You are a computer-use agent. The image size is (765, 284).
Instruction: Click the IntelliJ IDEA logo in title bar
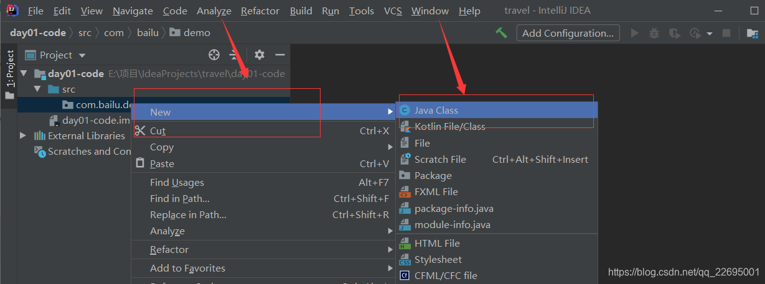pyautogui.click(x=11, y=11)
